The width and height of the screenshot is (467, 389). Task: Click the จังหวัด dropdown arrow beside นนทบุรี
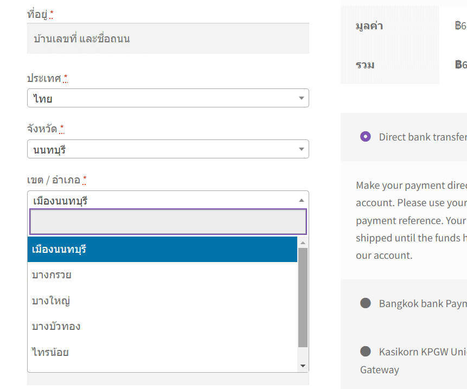click(302, 149)
